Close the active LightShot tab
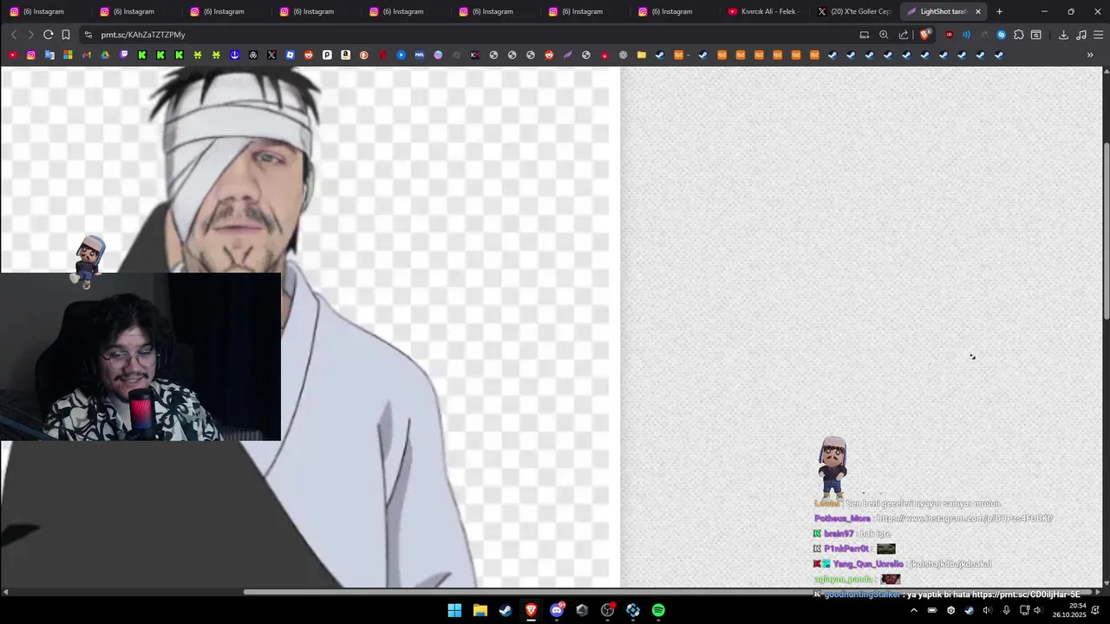 click(x=978, y=11)
